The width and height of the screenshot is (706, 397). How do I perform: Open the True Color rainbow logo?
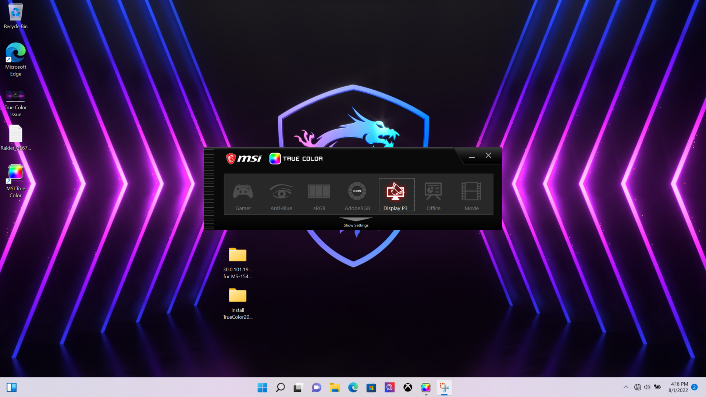coord(275,158)
